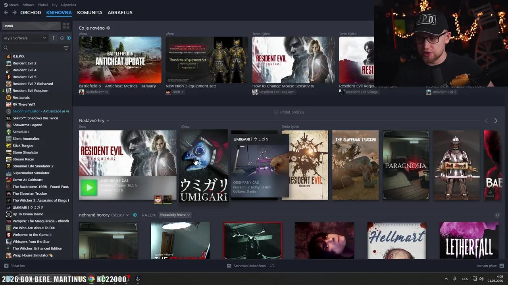Open UMIGARI game cover in recent games
This screenshot has width=508, height=285.
coord(204,165)
